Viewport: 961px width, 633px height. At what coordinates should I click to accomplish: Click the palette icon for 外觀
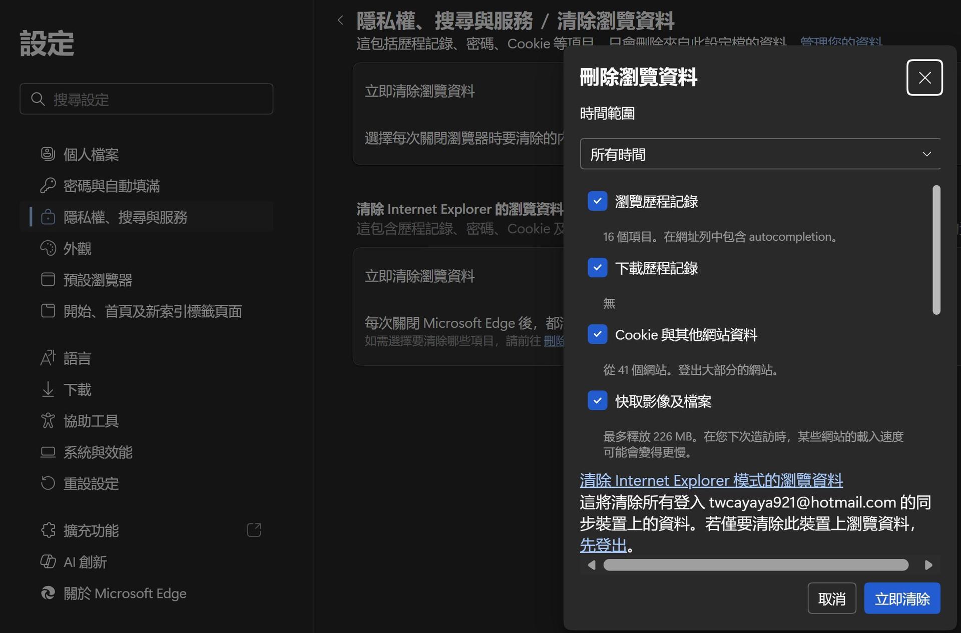coord(48,248)
